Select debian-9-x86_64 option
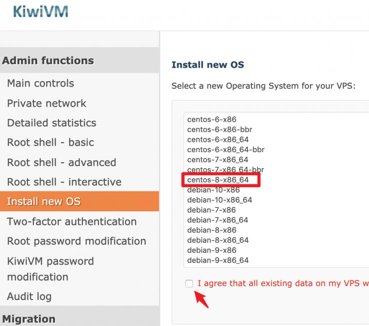 217,260
